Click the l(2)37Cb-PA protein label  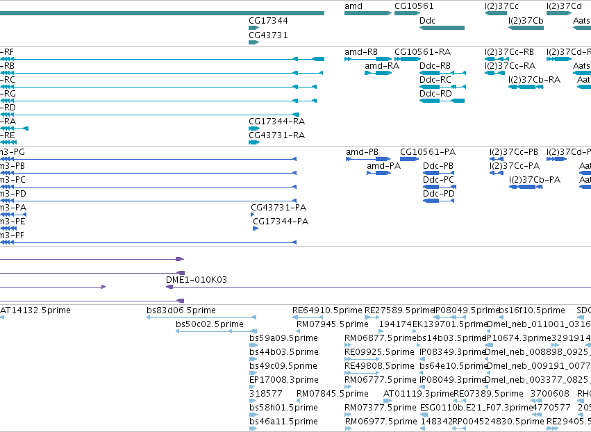(x=535, y=180)
